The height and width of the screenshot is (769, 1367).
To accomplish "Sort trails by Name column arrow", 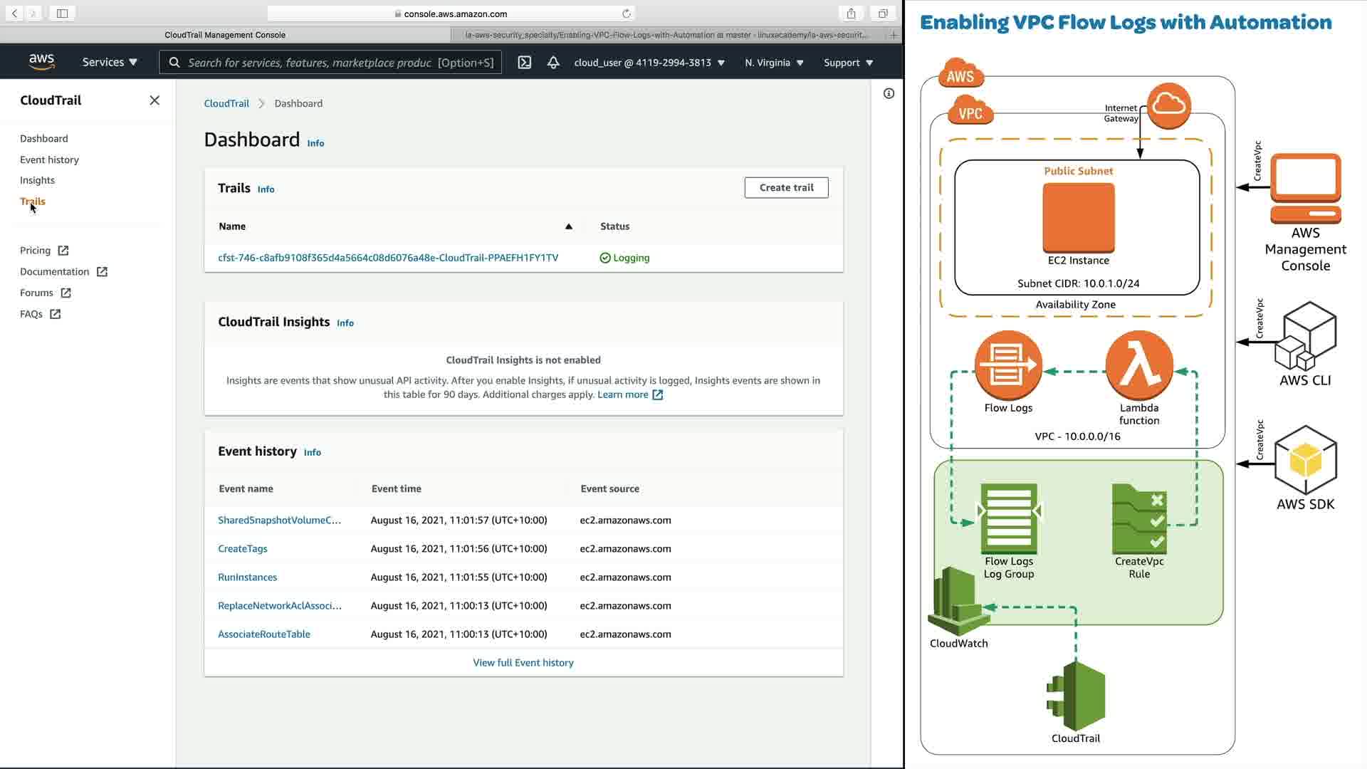I will click(568, 226).
